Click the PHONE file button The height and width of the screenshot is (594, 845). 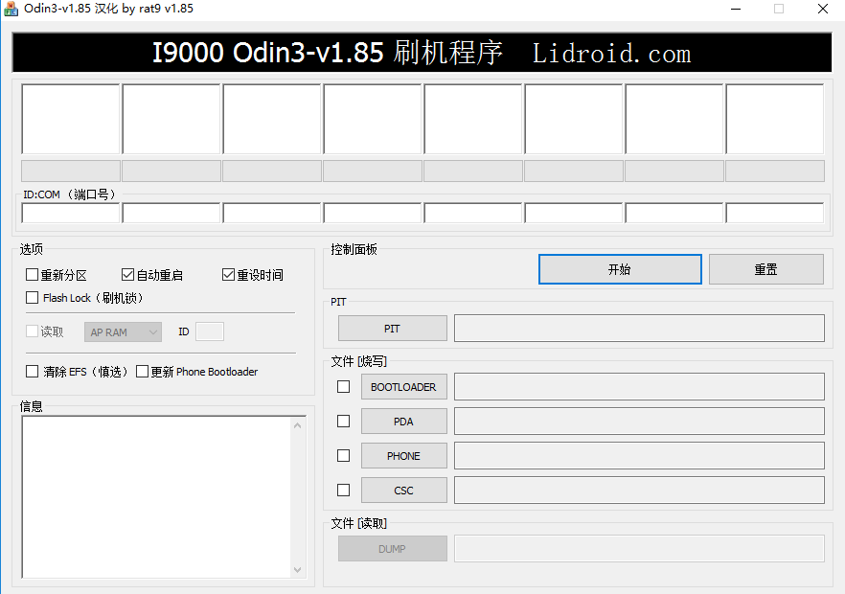point(403,455)
